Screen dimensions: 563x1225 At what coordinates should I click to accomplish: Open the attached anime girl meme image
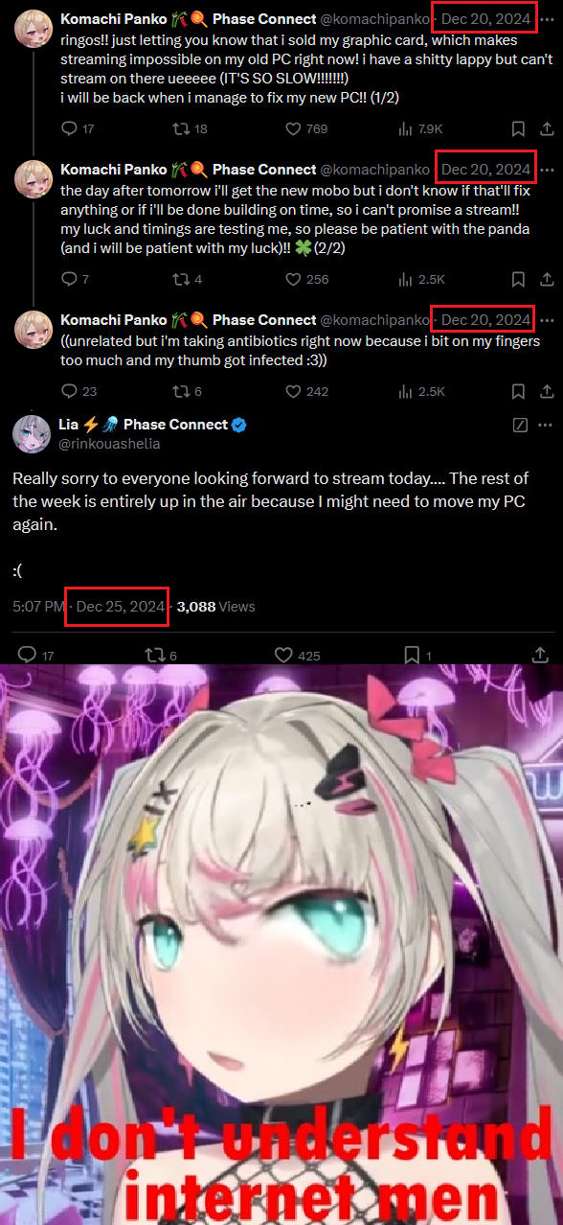tap(281, 944)
